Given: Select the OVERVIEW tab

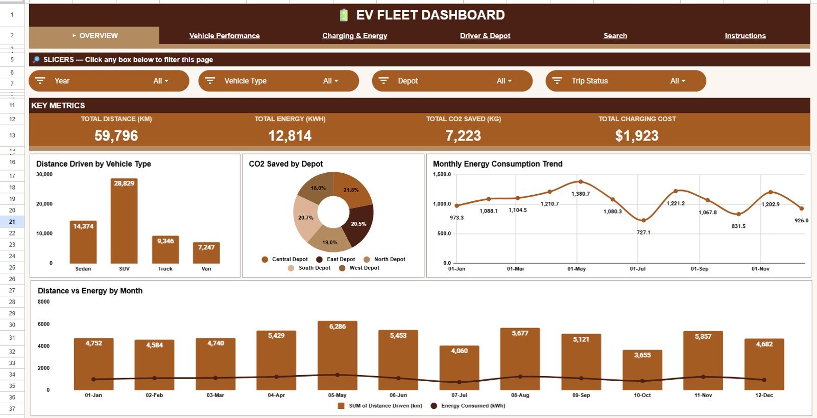Looking at the screenshot, I should coord(94,36).
